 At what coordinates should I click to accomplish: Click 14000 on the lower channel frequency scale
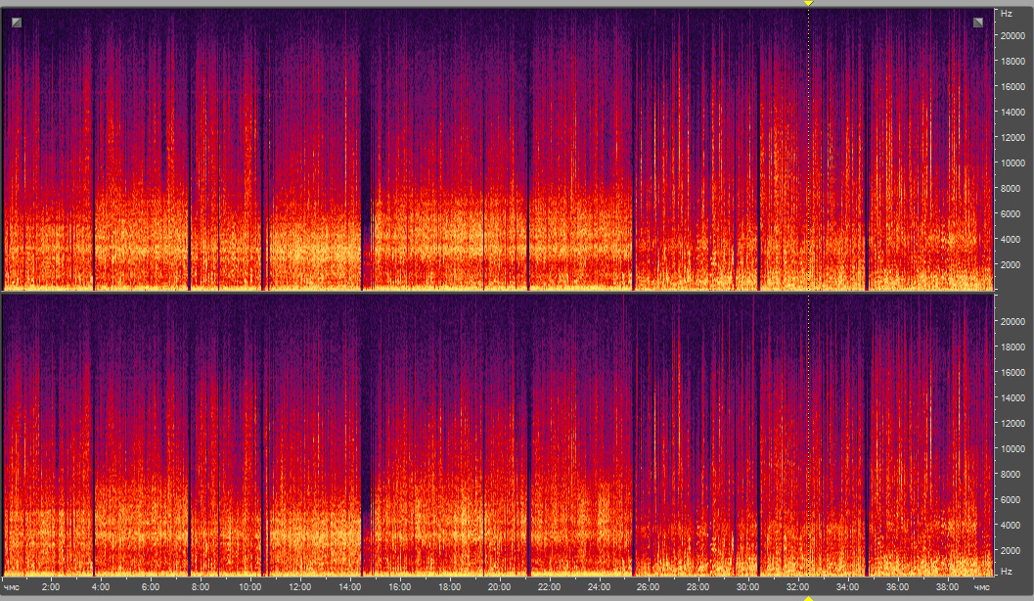click(1012, 397)
